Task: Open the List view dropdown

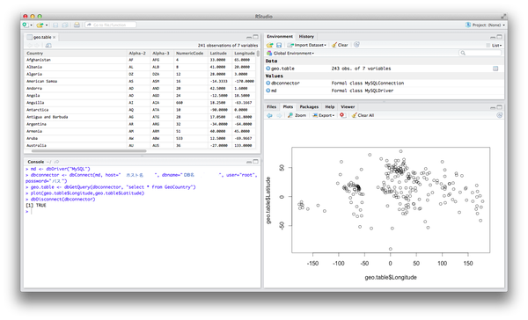Action: (x=494, y=45)
